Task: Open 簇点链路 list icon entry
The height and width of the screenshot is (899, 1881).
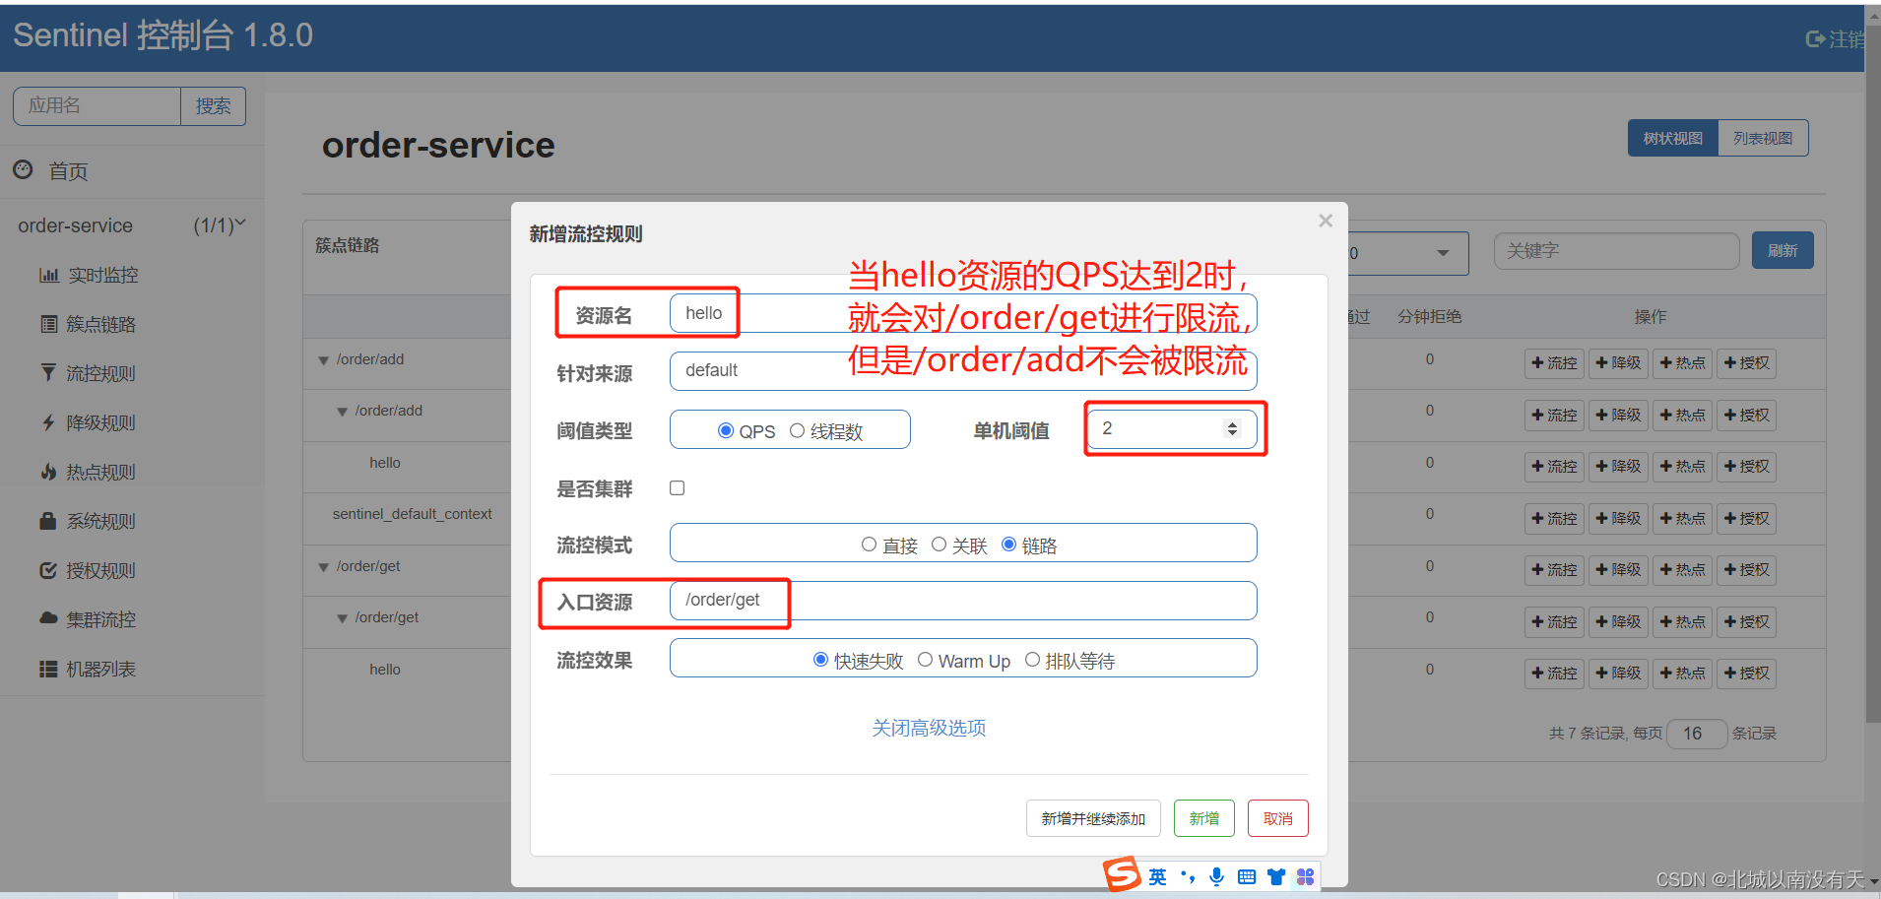Action: (49, 324)
